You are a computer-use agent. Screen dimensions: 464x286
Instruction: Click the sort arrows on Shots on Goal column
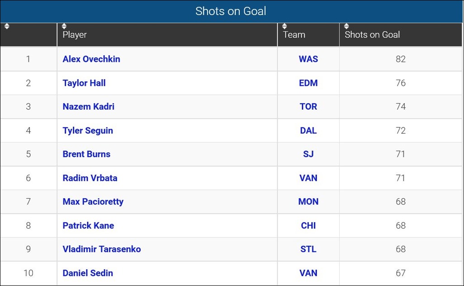[x=346, y=26]
